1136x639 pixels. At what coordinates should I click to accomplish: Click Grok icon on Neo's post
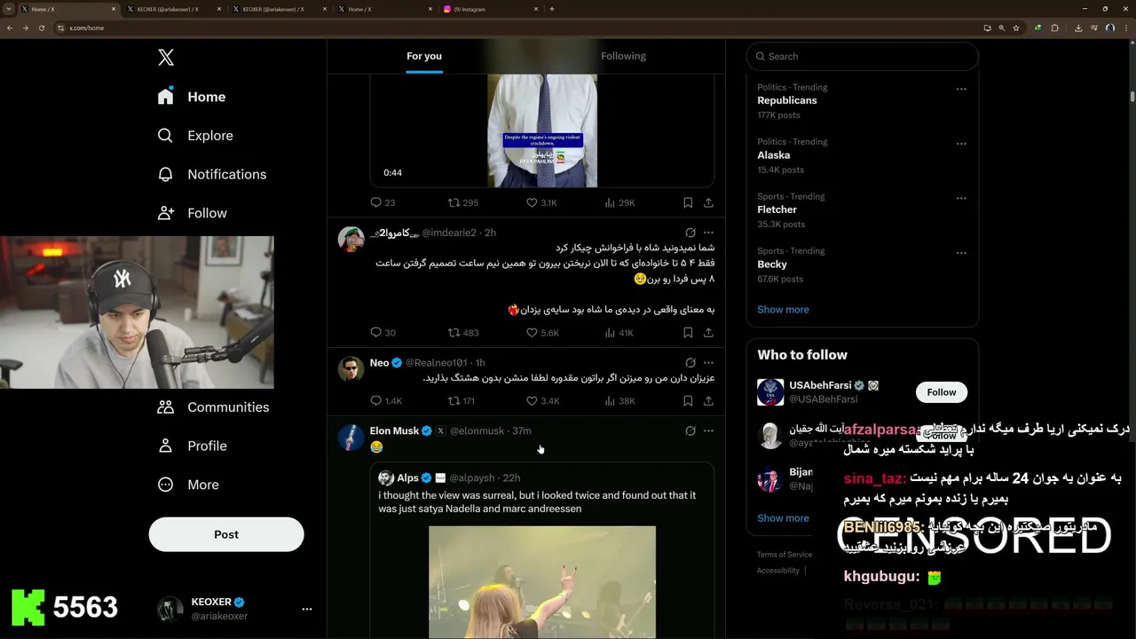click(690, 363)
